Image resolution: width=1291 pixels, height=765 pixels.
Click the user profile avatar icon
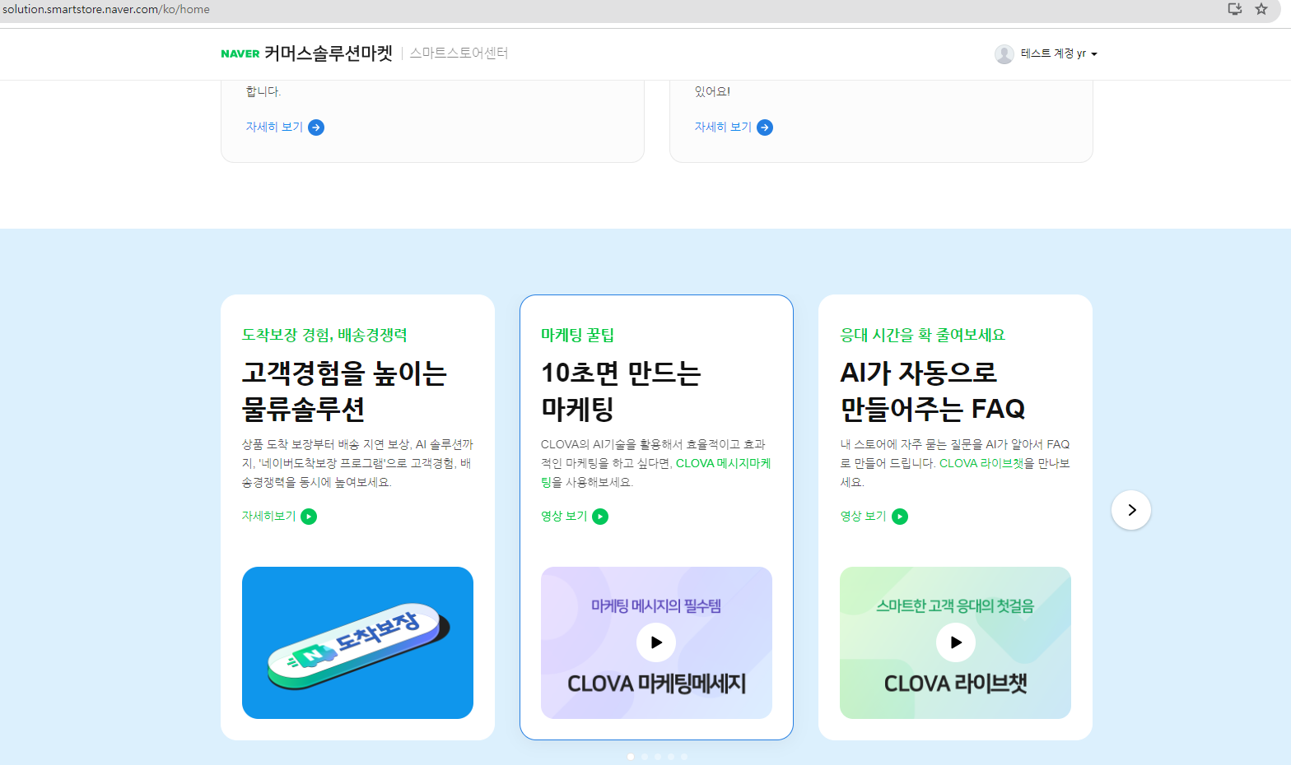pyautogui.click(x=1004, y=53)
